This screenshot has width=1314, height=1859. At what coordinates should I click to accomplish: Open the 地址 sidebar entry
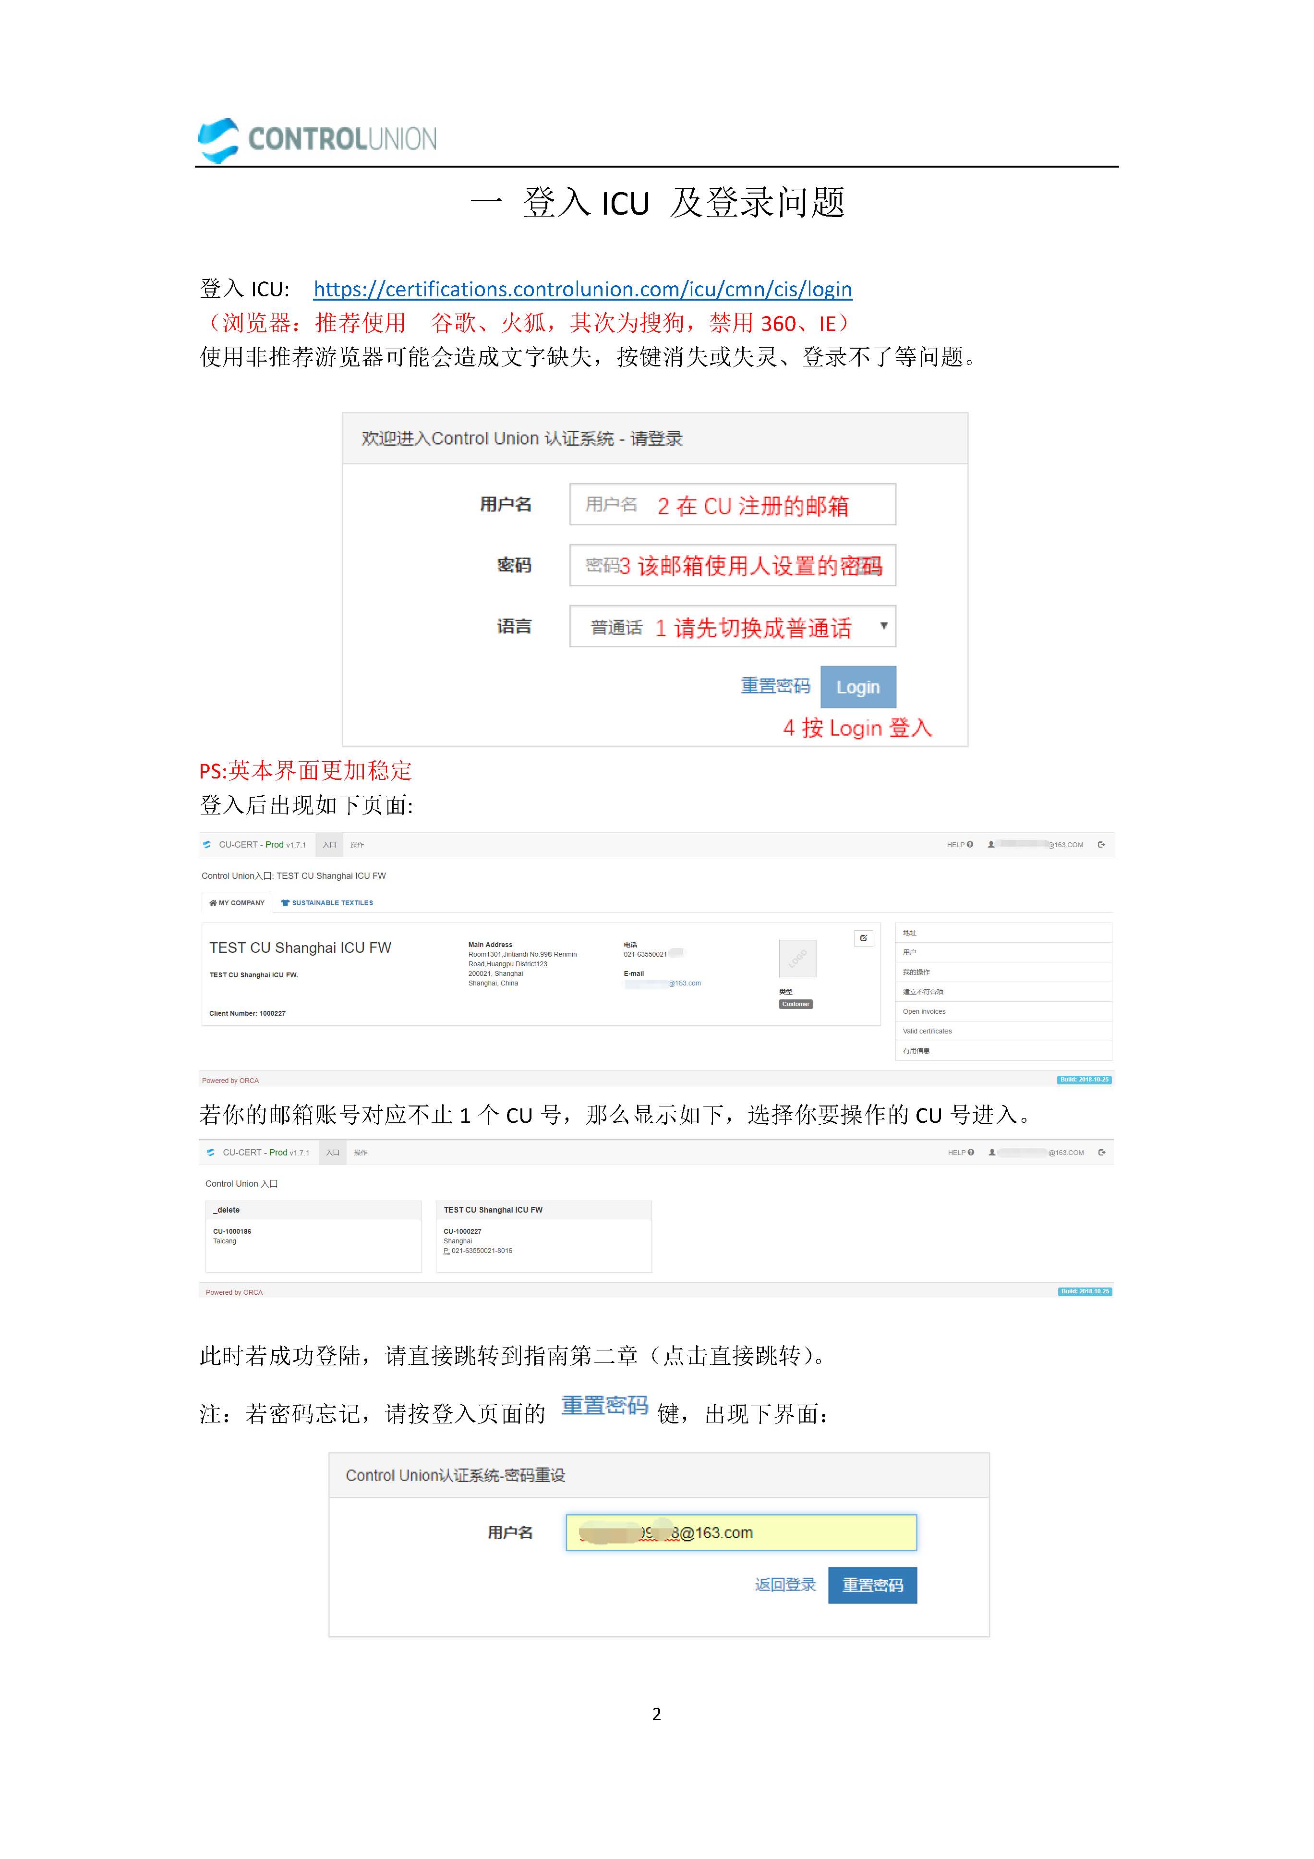pos(1003,933)
